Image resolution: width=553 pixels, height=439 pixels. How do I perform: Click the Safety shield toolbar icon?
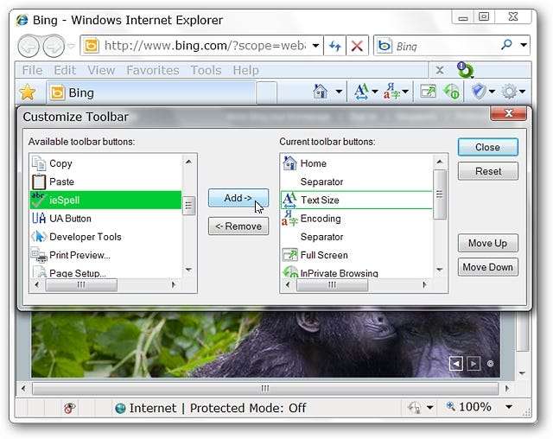coord(479,92)
